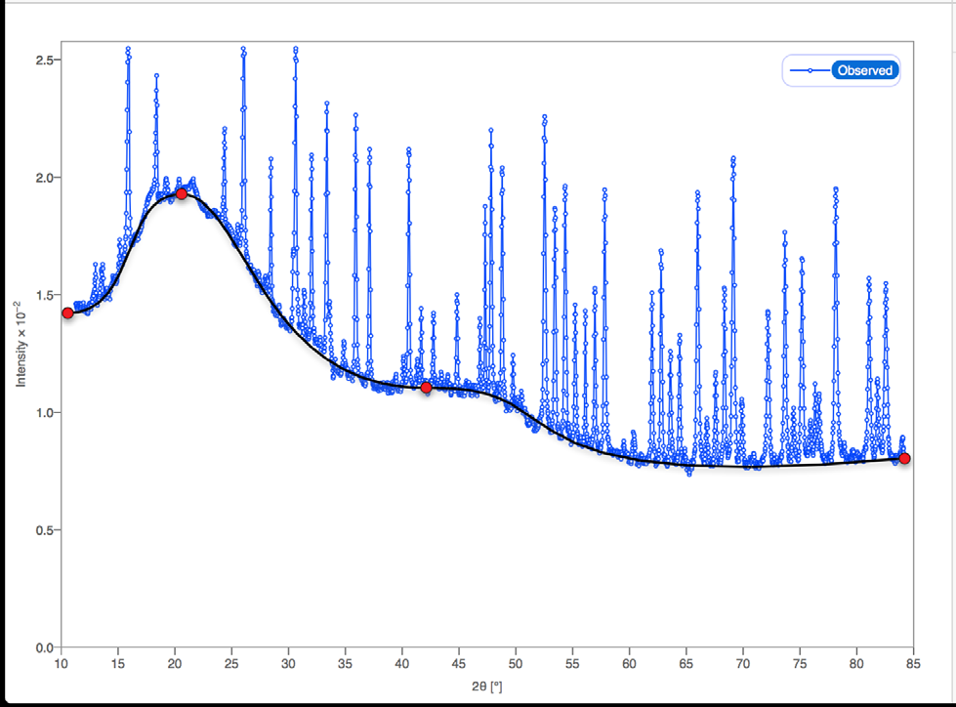This screenshot has width=956, height=707.
Task: Click the top of the peak near 16°
Action: point(128,49)
